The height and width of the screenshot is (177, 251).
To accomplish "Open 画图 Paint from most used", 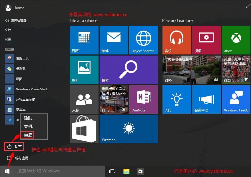I will (14, 79).
